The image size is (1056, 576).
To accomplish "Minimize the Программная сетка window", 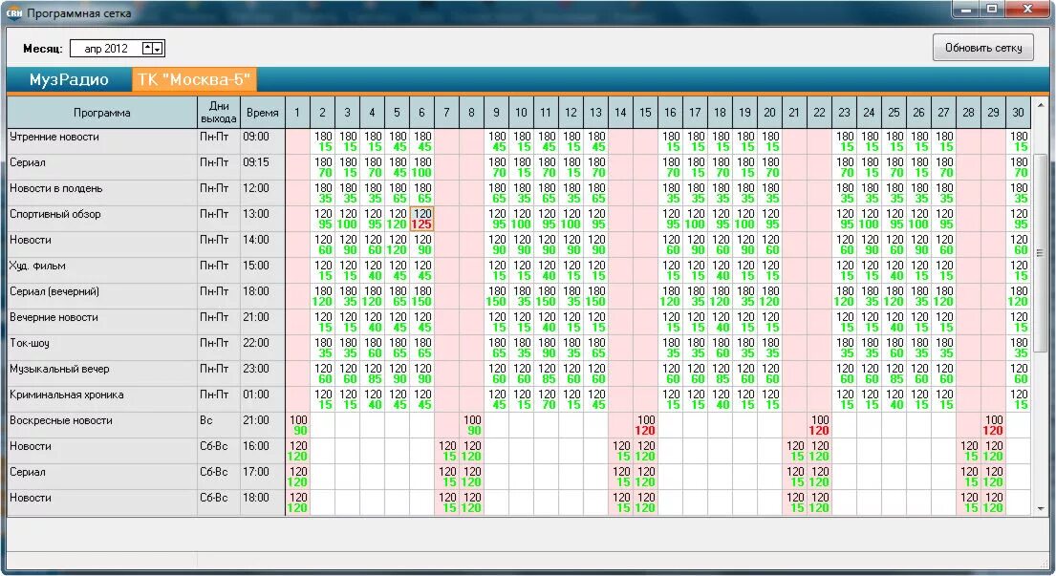I will 967,10.
